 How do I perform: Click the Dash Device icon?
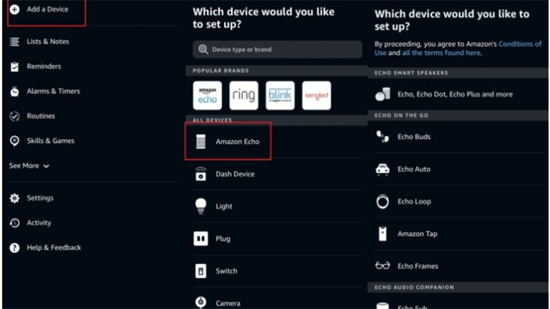point(201,174)
